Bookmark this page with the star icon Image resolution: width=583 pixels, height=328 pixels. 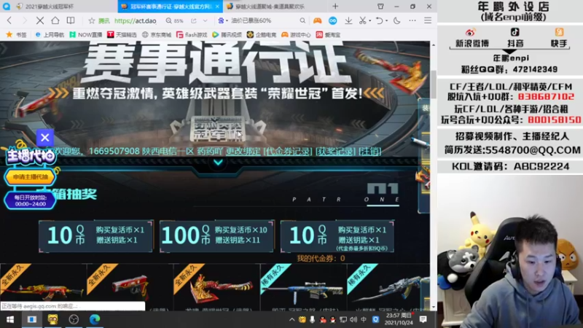pyautogui.click(x=92, y=21)
